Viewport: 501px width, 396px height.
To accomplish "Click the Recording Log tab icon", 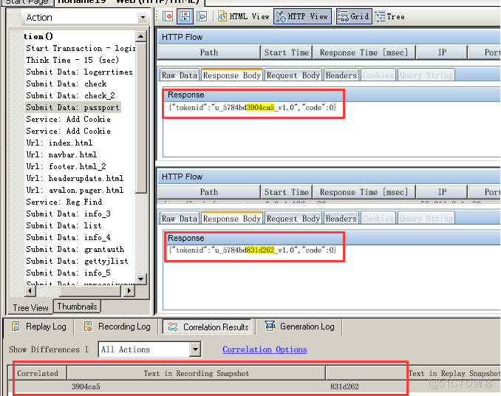I will 88,327.
